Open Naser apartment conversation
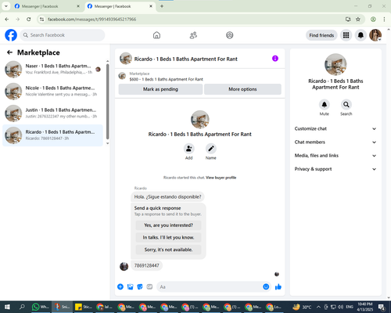Screen dimensions: 391x313 click(x=52, y=70)
